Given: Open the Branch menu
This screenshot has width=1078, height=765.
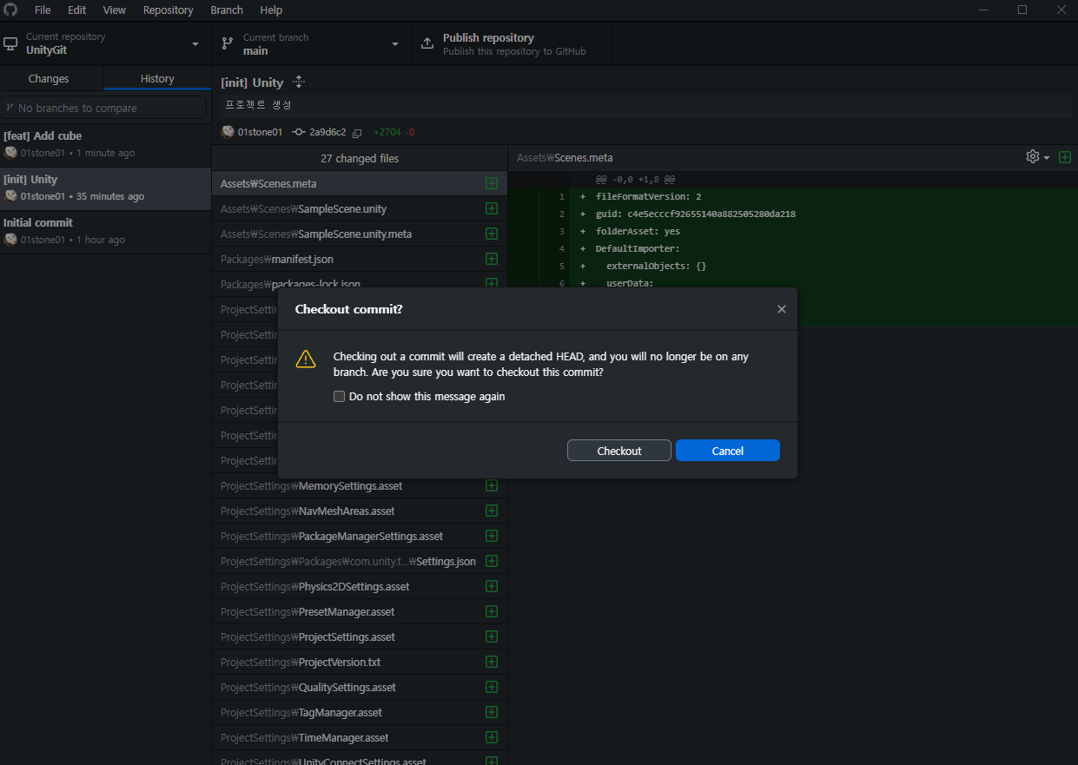Looking at the screenshot, I should pos(227,10).
